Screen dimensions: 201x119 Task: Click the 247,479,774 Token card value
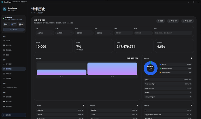pos(126,47)
